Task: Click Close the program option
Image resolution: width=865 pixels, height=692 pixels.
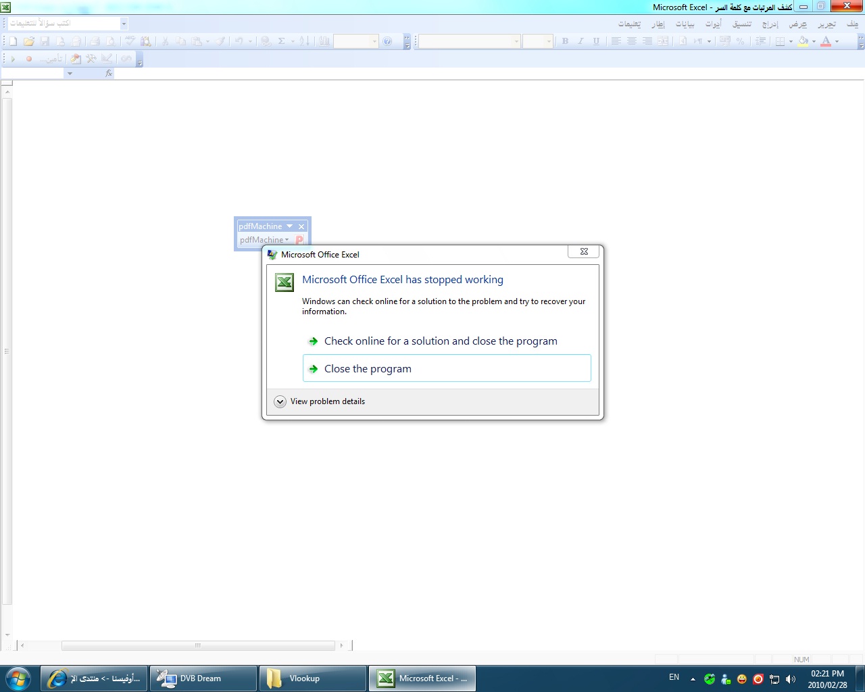Action: coord(447,368)
